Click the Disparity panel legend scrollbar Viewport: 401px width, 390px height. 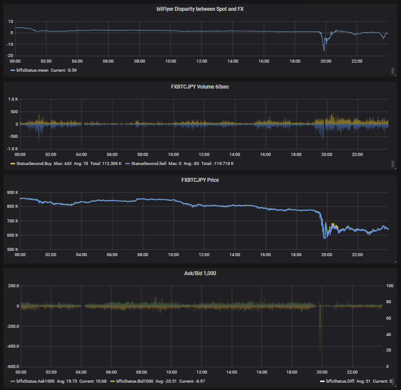(x=393, y=71)
